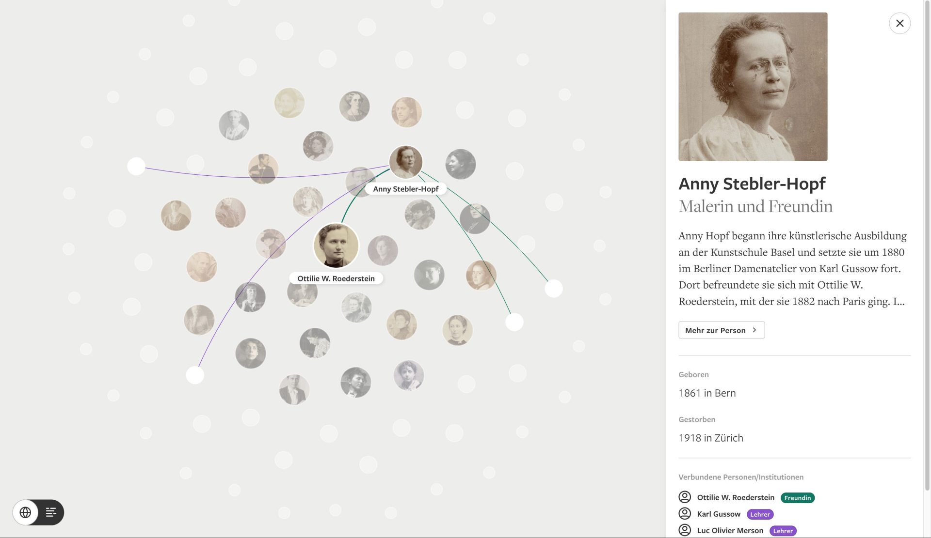The height and width of the screenshot is (538, 931).
Task: Click Lehrer tag next to Karl Gussow
Action: 760,514
